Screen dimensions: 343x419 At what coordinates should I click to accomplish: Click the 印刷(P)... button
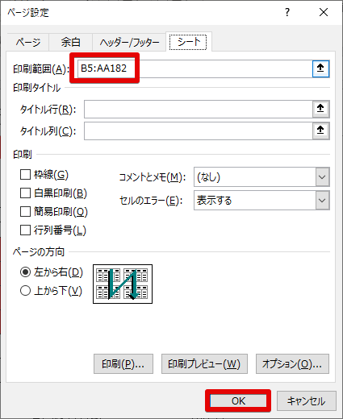(x=123, y=364)
